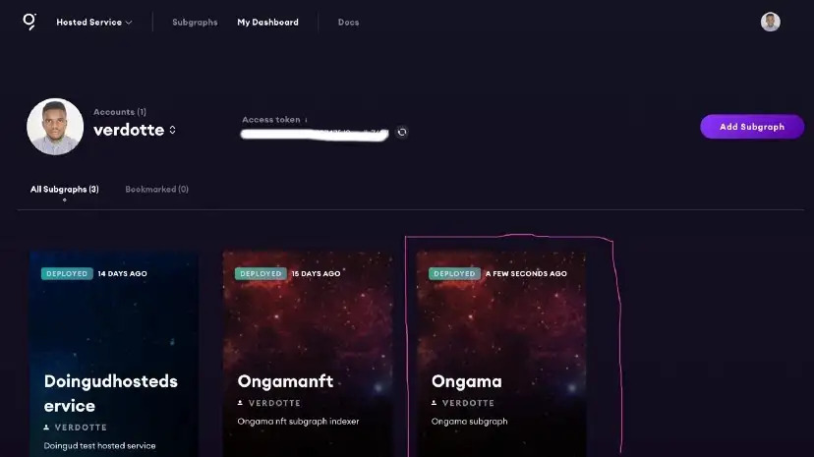Open the Docs link

point(348,23)
